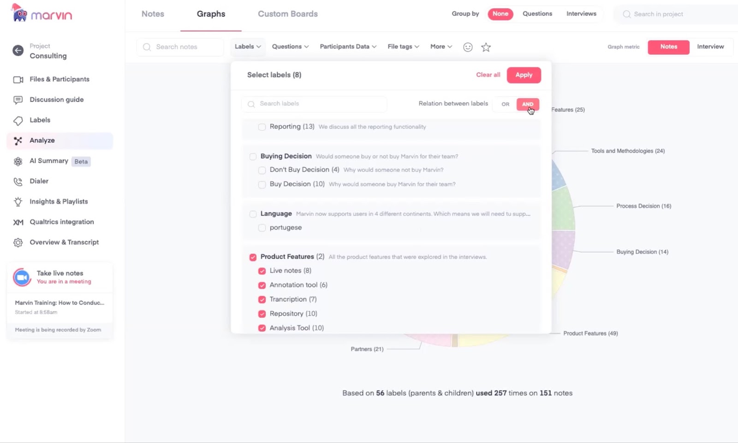Set label relation to OR
The width and height of the screenshot is (738, 443).
tap(506, 104)
